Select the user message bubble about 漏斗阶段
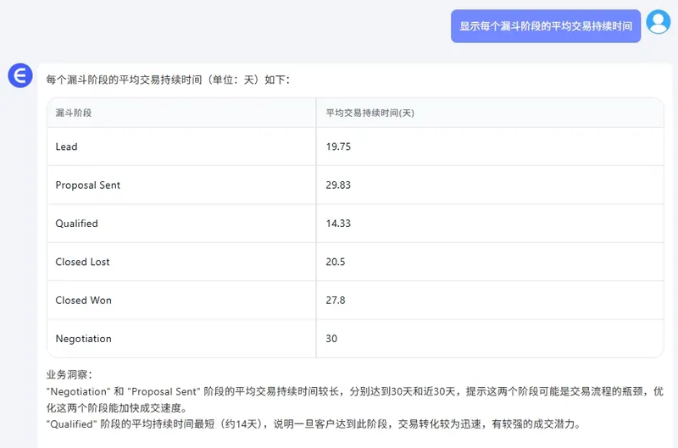This screenshot has height=448, width=678. [x=546, y=26]
